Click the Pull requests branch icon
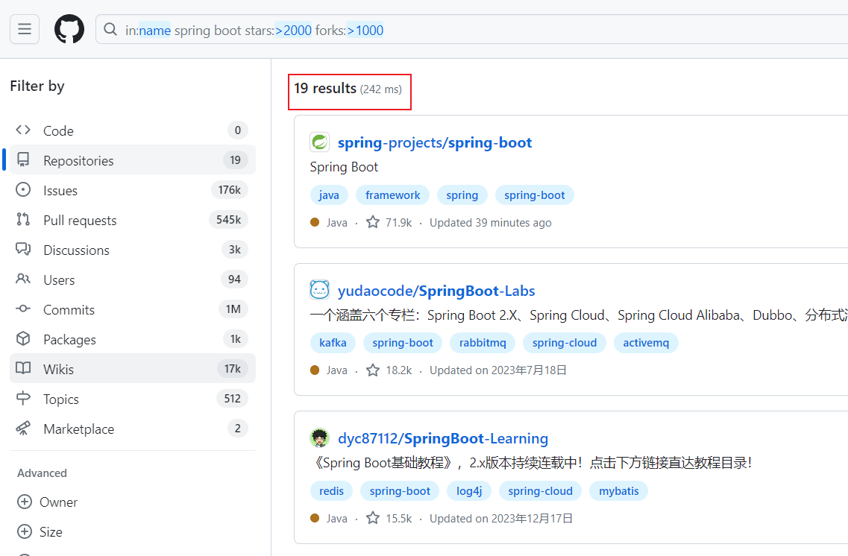Viewport: 848px width, 556px height. (23, 219)
